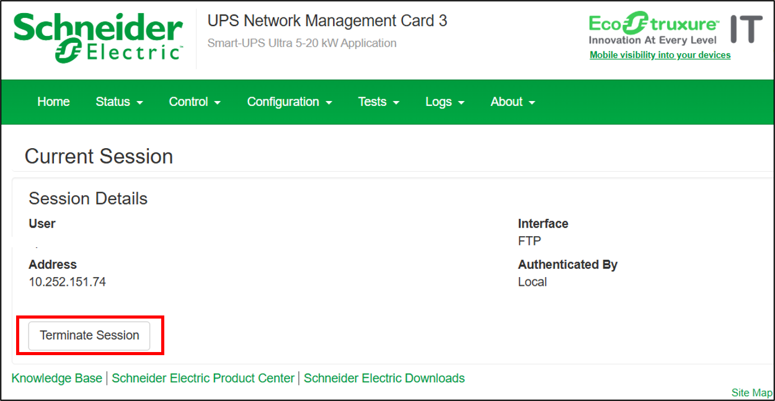The height and width of the screenshot is (401, 775).
Task: Click the Interface label
Action: pyautogui.click(x=543, y=224)
